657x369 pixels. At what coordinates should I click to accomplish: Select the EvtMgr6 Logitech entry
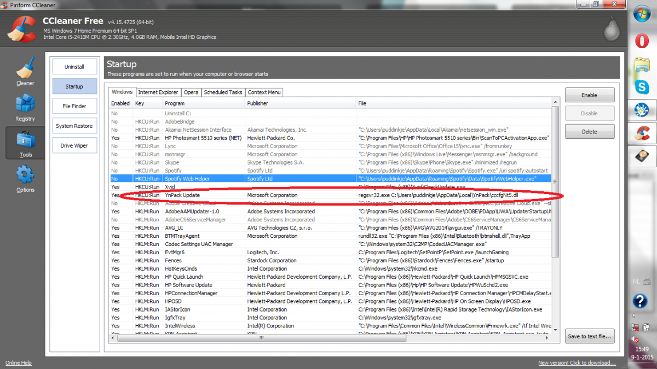330,252
